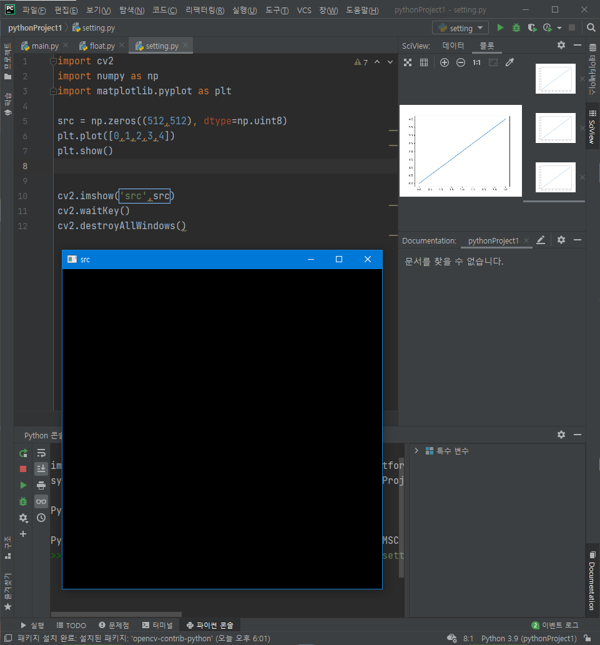
Task: Close the pythonProject1 documentation tab
Action: [526, 240]
